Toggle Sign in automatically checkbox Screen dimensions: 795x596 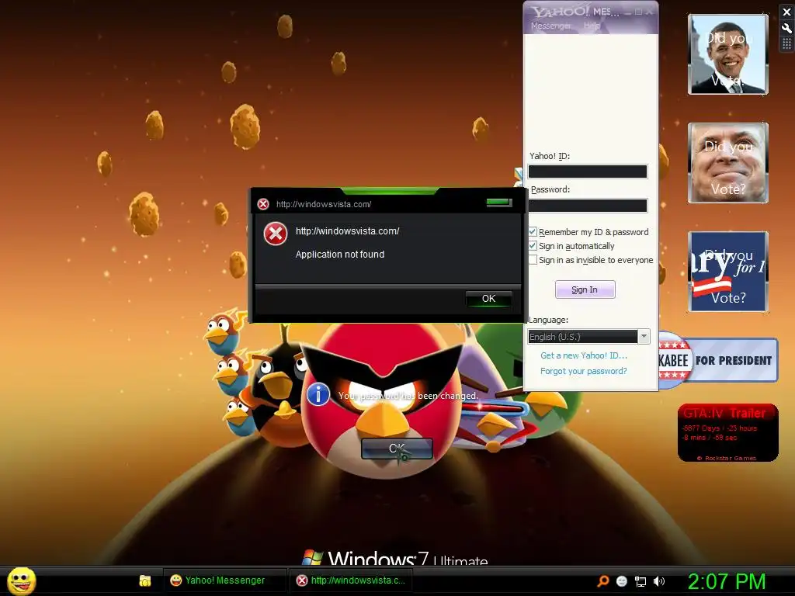[x=533, y=246]
